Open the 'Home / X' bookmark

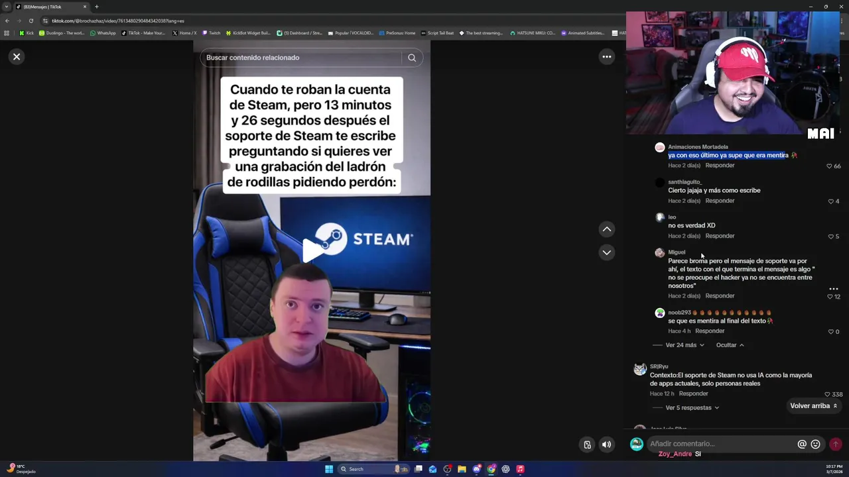[x=184, y=33]
